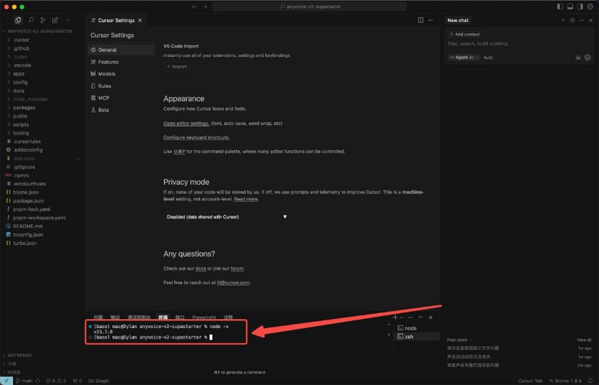Click the Import button for VS Code
Image resolution: width=599 pixels, height=385 pixels.
(x=177, y=67)
